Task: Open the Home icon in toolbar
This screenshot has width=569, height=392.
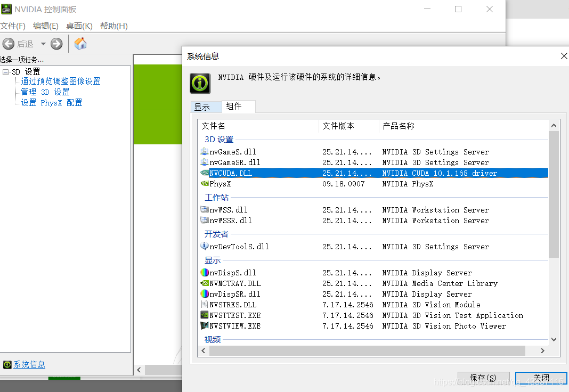Action: (x=80, y=44)
